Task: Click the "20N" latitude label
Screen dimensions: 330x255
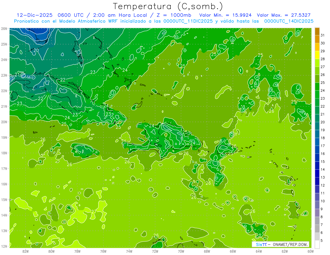Action: [x=4, y=122]
